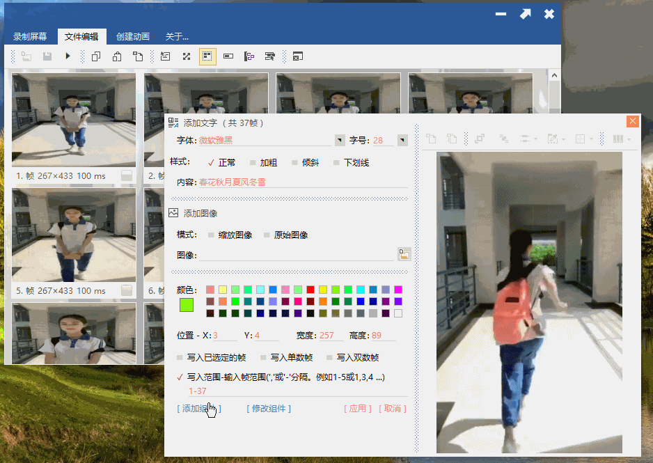
Task: Click the 应用 apply button
Action: coord(357,409)
